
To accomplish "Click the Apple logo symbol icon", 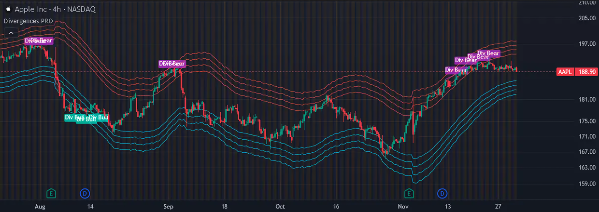I will pos(8,9).
